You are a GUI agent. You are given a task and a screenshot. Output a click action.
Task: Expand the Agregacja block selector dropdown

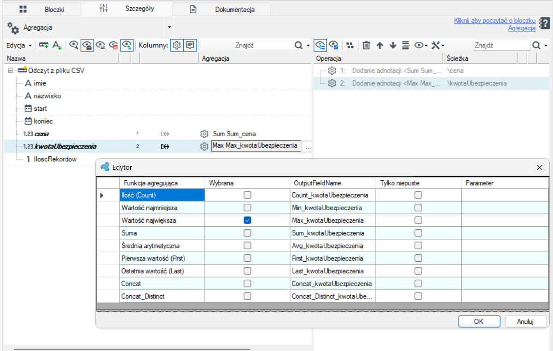(169, 28)
